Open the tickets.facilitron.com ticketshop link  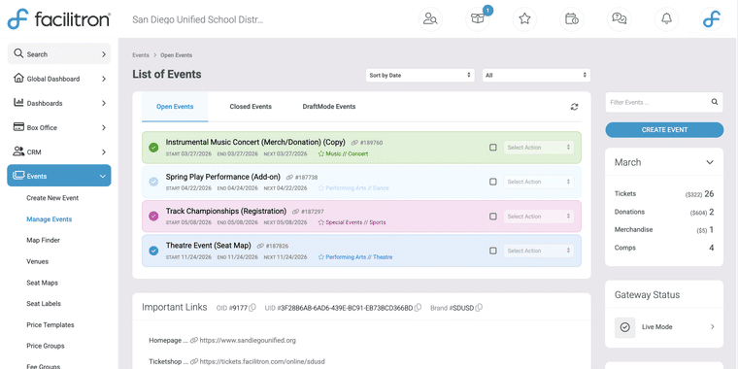tap(262, 361)
